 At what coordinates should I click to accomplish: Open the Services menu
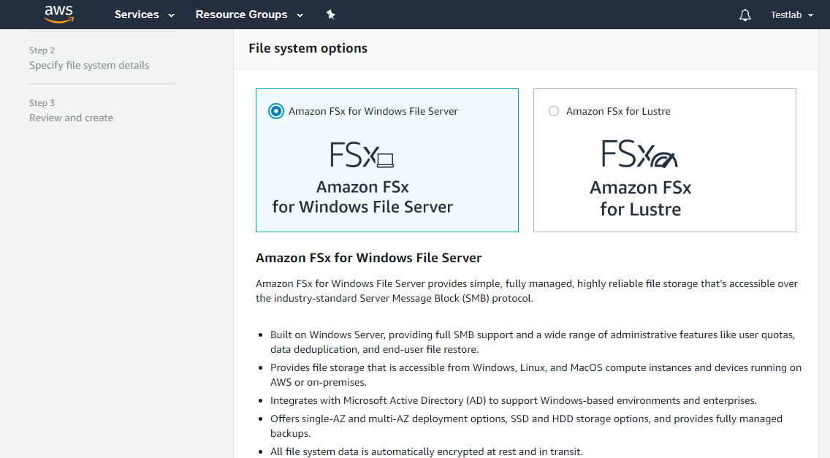click(137, 15)
